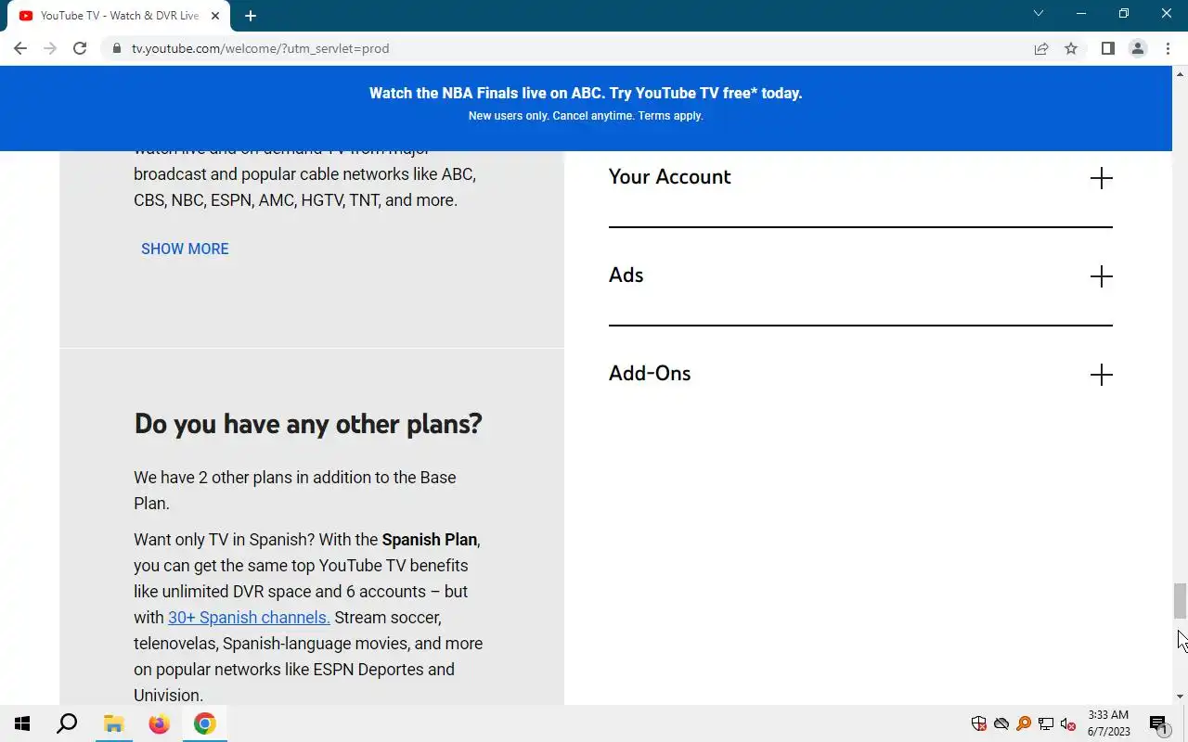Viewport: 1188px width, 742px height.
Task: Open network status tray icon
Action: pyautogui.click(x=1045, y=723)
